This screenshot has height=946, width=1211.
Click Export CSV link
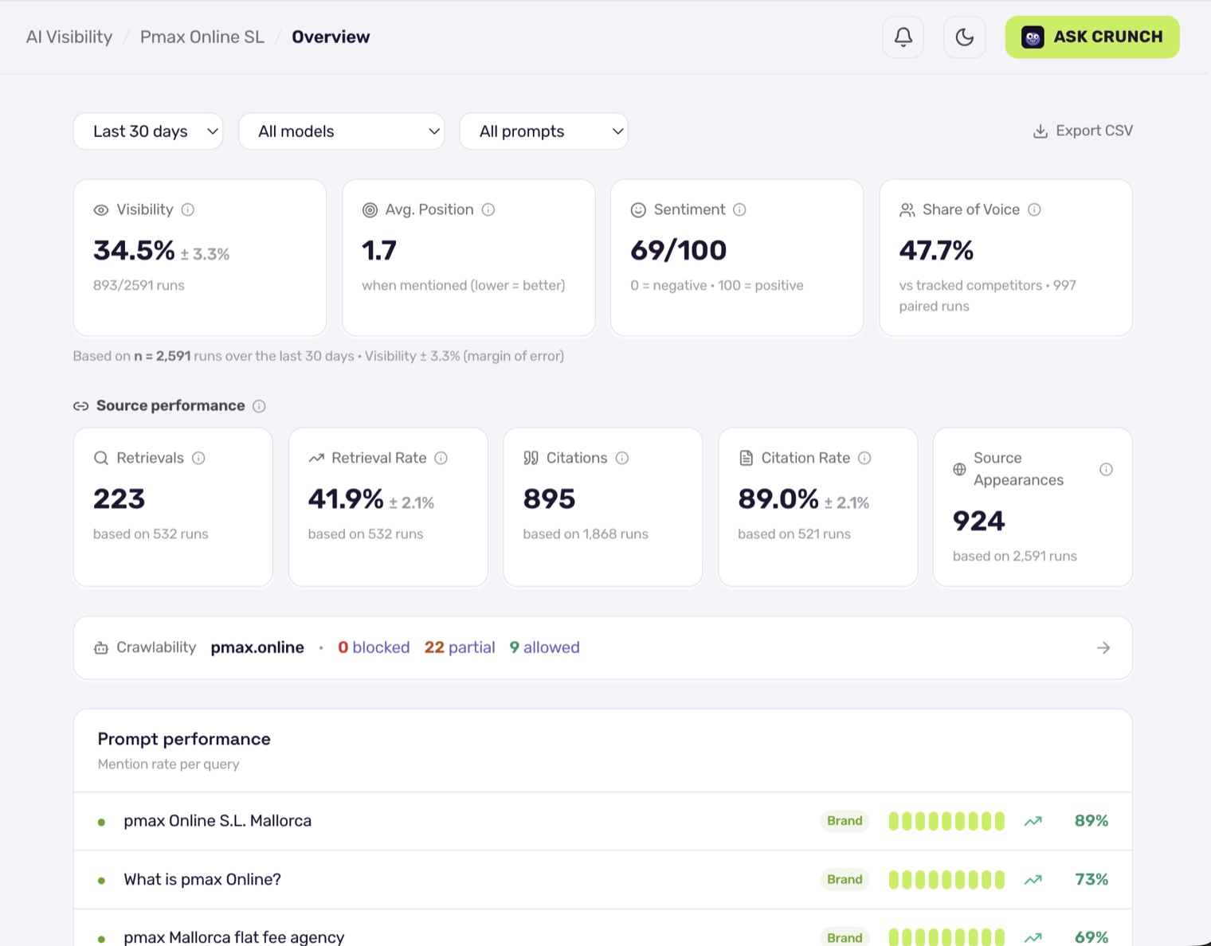coord(1083,131)
